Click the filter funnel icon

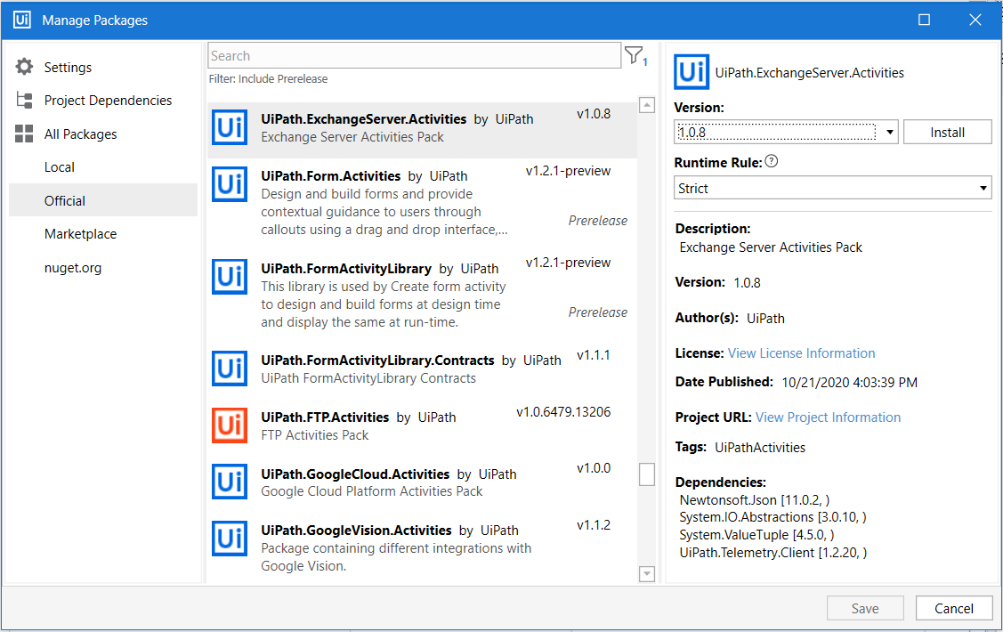click(x=634, y=56)
